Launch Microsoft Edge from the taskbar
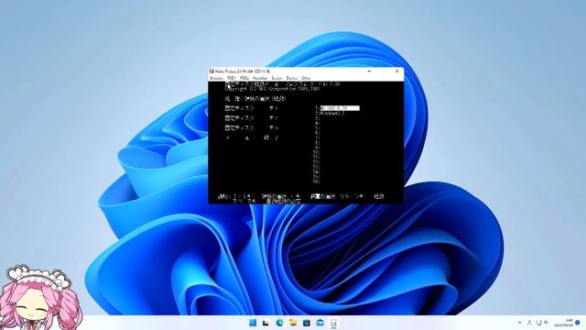 [279, 323]
